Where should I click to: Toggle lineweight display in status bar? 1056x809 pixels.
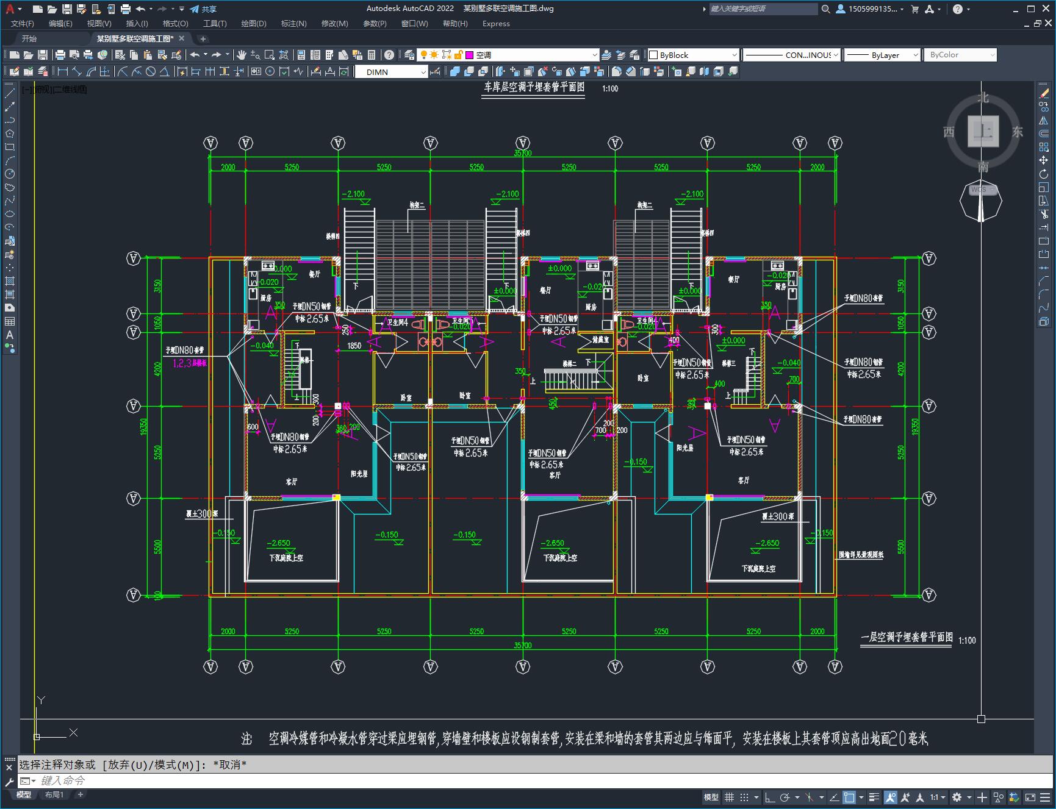[874, 797]
